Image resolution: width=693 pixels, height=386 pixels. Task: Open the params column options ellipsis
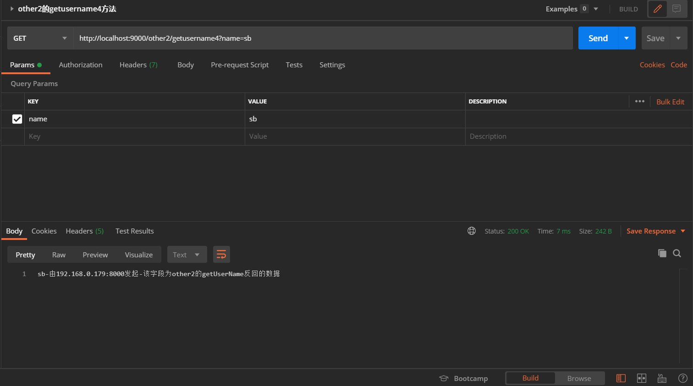pos(640,101)
